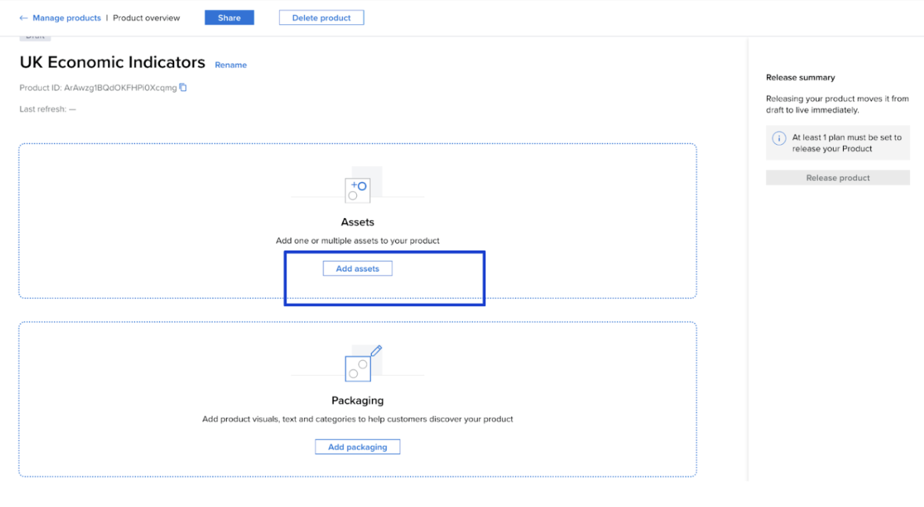Rename the UK Economic Indicators product
The image size is (924, 507).
click(230, 65)
